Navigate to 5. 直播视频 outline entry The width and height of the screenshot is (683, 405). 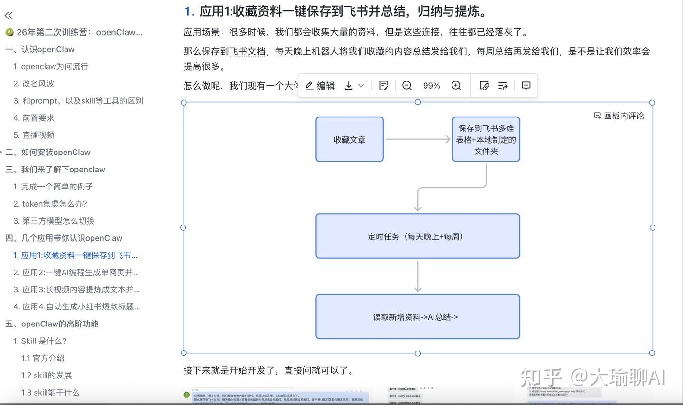tap(34, 135)
